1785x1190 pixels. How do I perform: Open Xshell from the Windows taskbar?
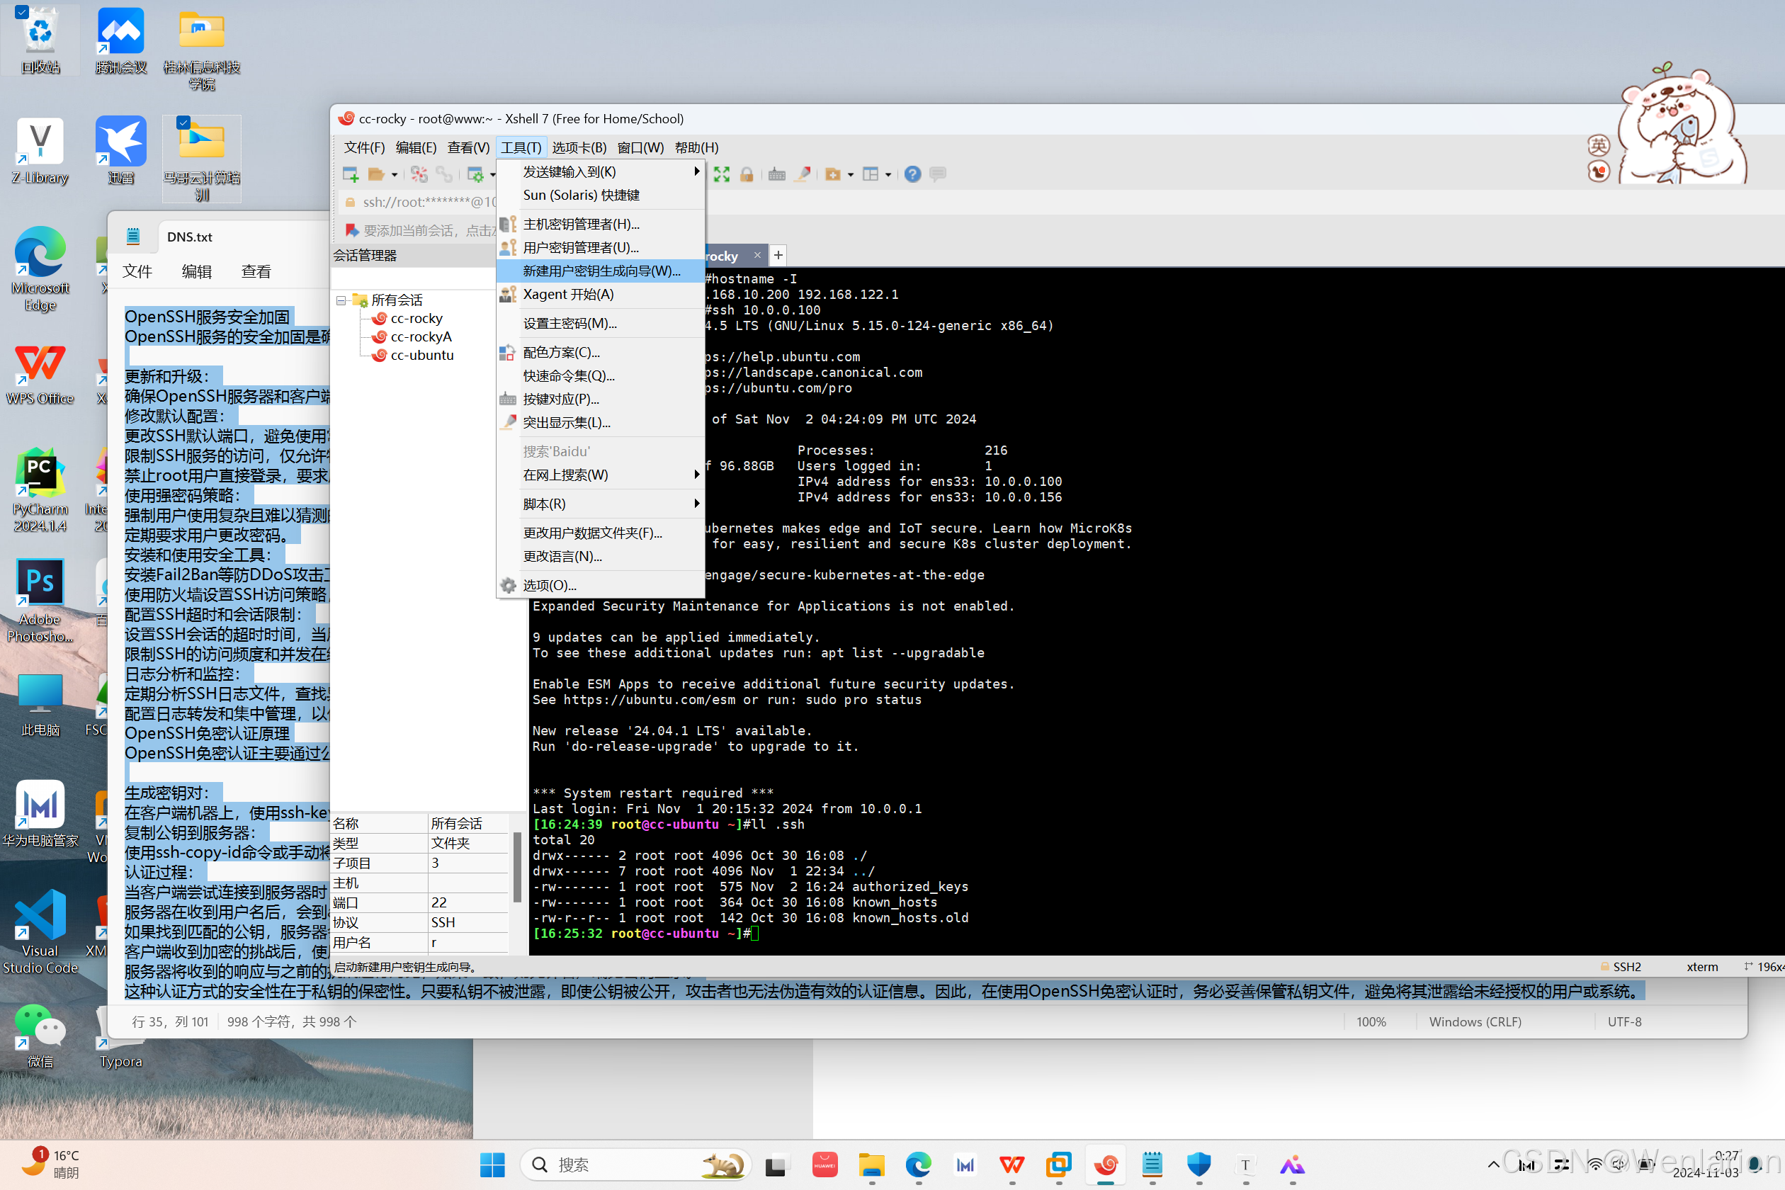1106,1164
